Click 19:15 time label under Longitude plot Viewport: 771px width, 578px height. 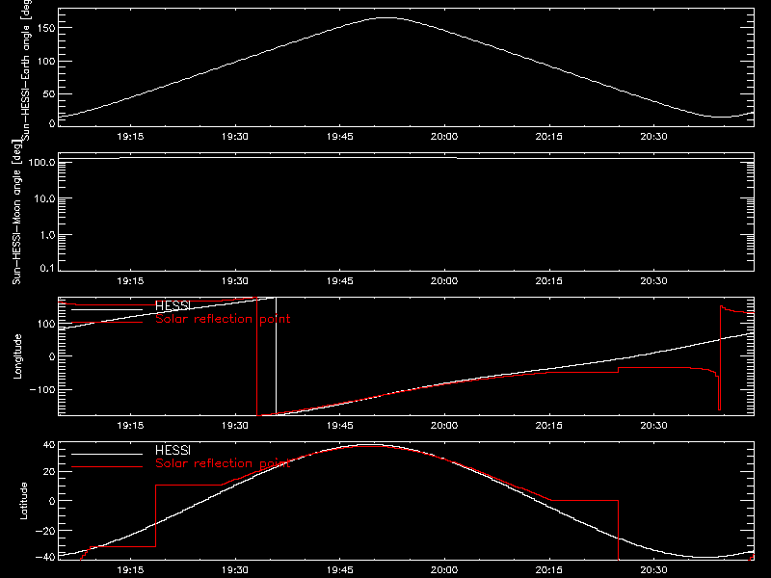(x=130, y=426)
